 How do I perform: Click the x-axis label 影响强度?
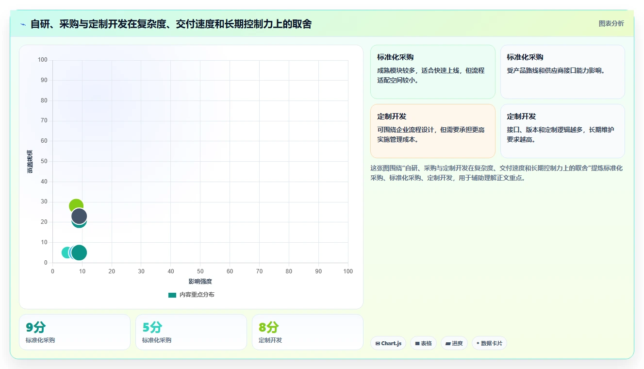tap(200, 282)
